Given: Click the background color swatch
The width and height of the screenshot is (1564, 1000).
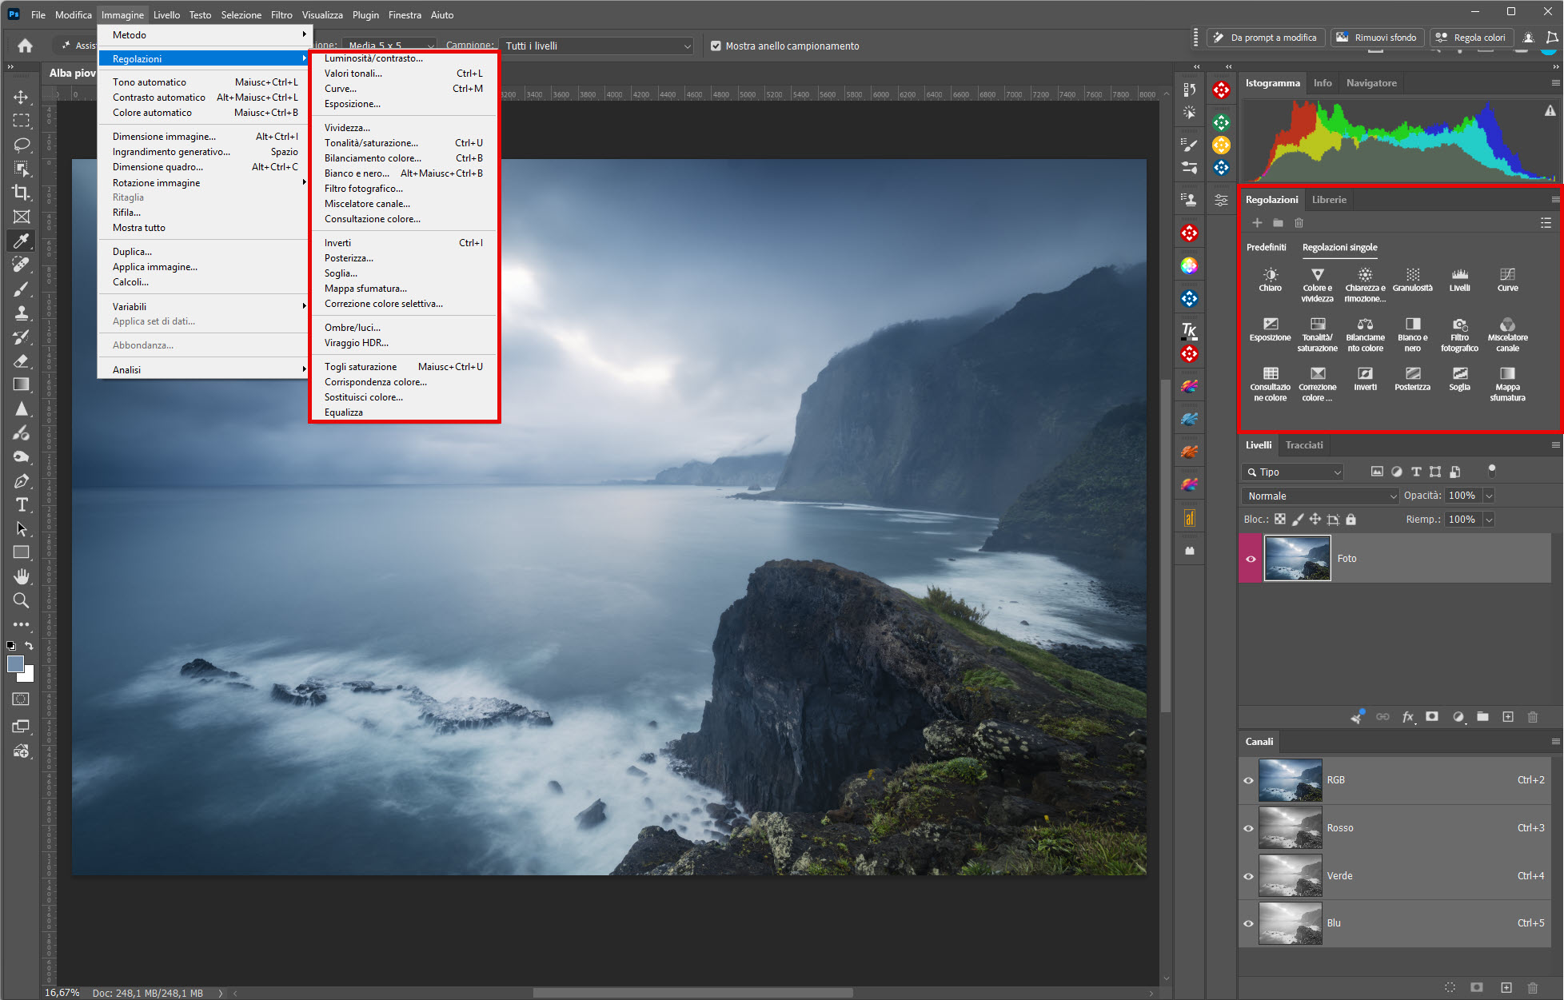Looking at the screenshot, I should click(x=29, y=675).
